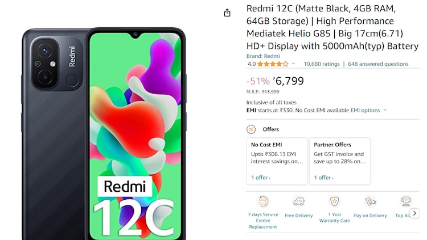Open the Offers discount badge icon

click(251, 129)
